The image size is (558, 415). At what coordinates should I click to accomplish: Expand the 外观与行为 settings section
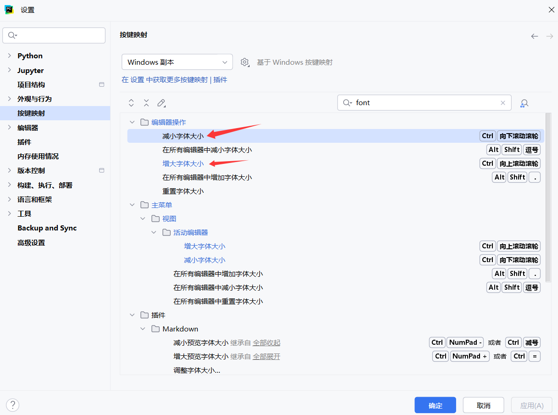pyautogui.click(x=10, y=99)
